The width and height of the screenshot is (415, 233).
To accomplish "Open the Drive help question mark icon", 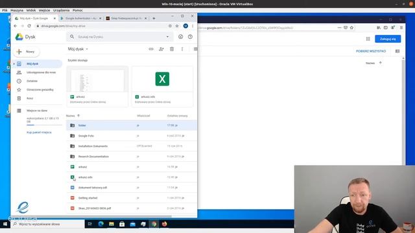I will tap(190, 37).
